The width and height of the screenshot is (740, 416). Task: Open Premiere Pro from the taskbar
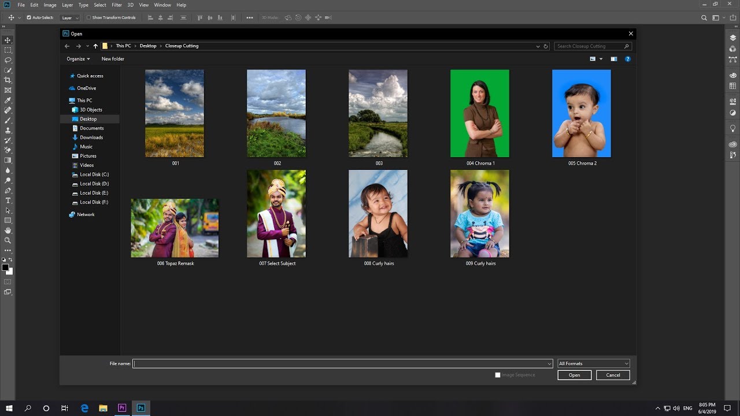click(x=122, y=408)
